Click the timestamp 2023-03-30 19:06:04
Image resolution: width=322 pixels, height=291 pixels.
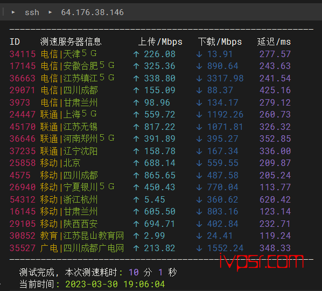115,285
